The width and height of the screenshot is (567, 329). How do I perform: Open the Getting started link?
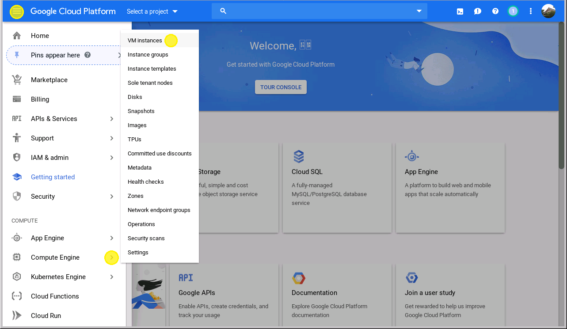click(53, 177)
